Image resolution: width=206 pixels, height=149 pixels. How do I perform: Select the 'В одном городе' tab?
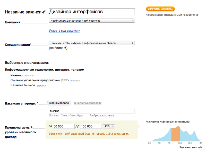tap(59, 103)
